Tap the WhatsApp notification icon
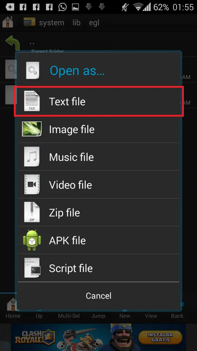The image size is (197, 351). tap(62, 7)
